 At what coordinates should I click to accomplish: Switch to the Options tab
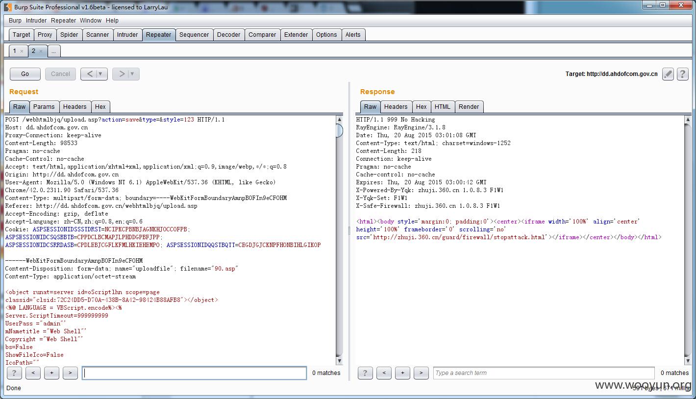point(326,35)
